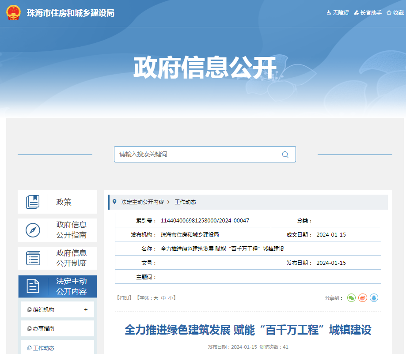
Task: Set font size to 小
Action: (171, 298)
